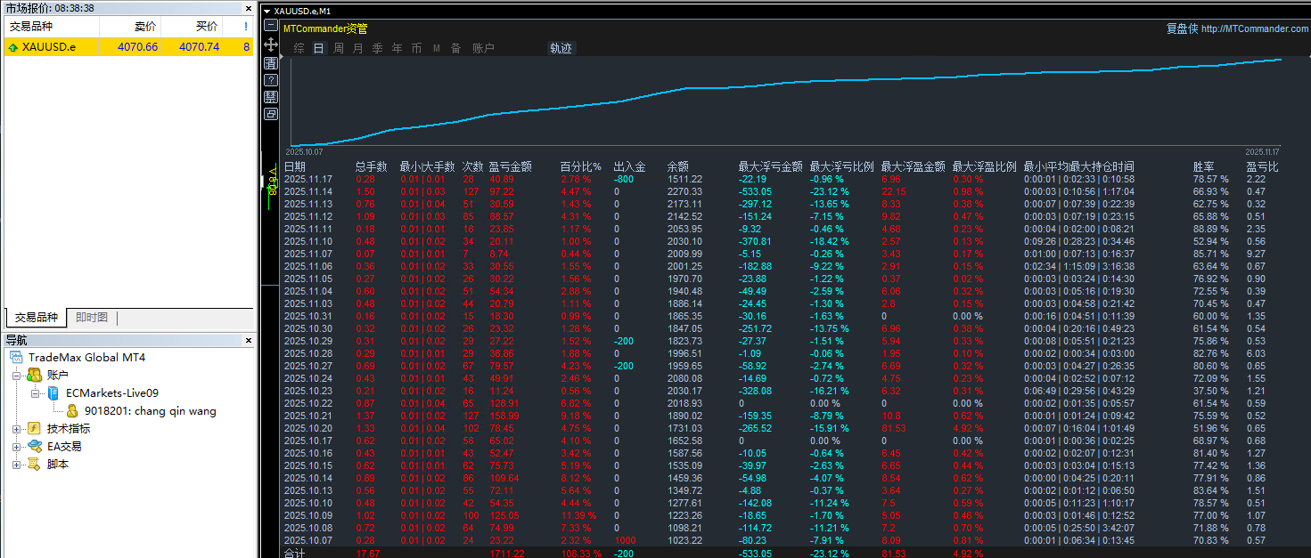
Task: Click the green arrow icon beside XAUUSD.e
Action: [x=12, y=47]
